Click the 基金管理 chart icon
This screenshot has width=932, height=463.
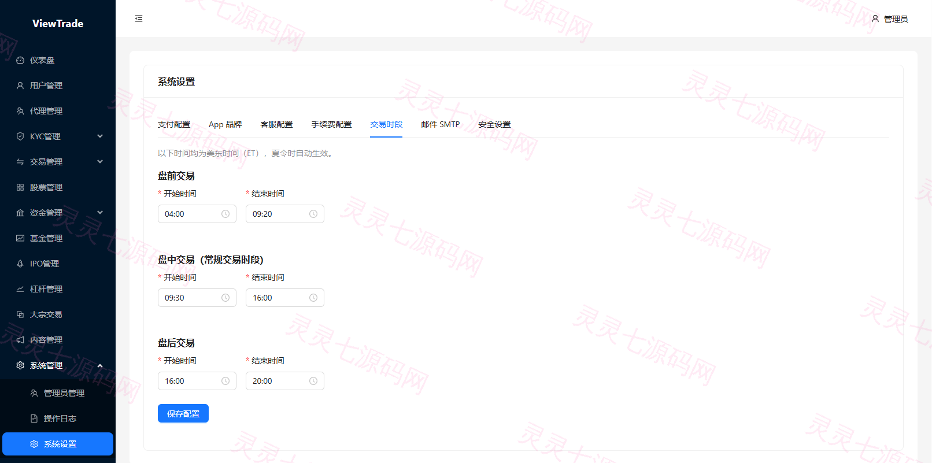pyautogui.click(x=20, y=238)
